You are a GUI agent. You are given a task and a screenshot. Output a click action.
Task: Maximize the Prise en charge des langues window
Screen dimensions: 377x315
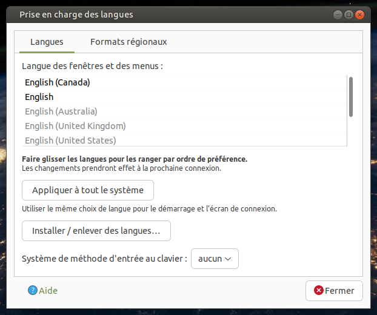pyautogui.click(x=349, y=15)
